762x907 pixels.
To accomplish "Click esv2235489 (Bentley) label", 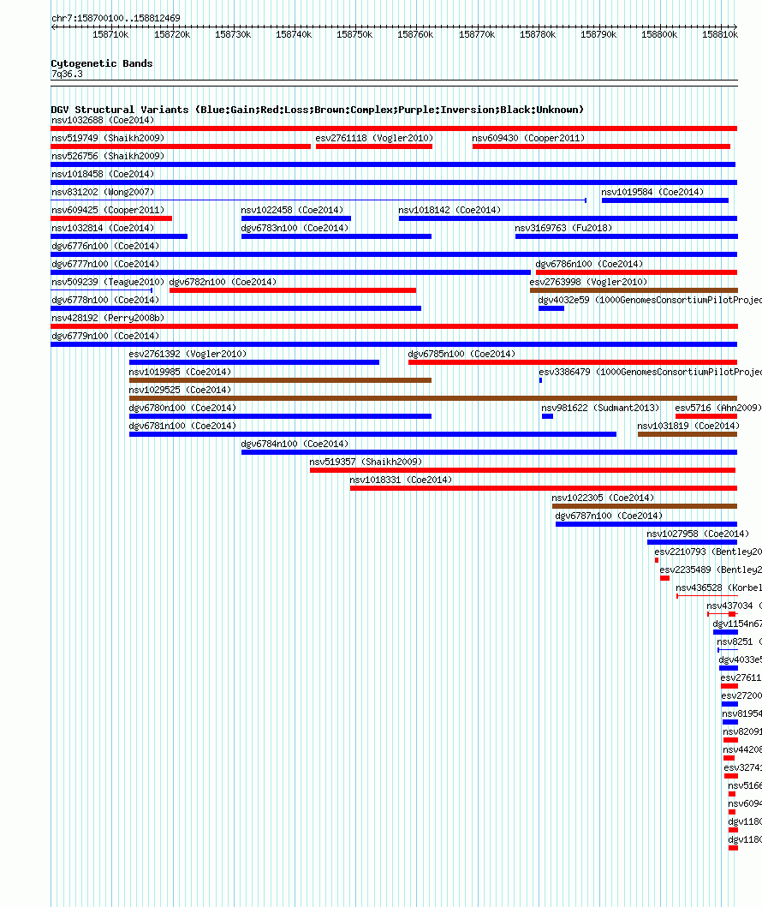I will (x=711, y=569).
